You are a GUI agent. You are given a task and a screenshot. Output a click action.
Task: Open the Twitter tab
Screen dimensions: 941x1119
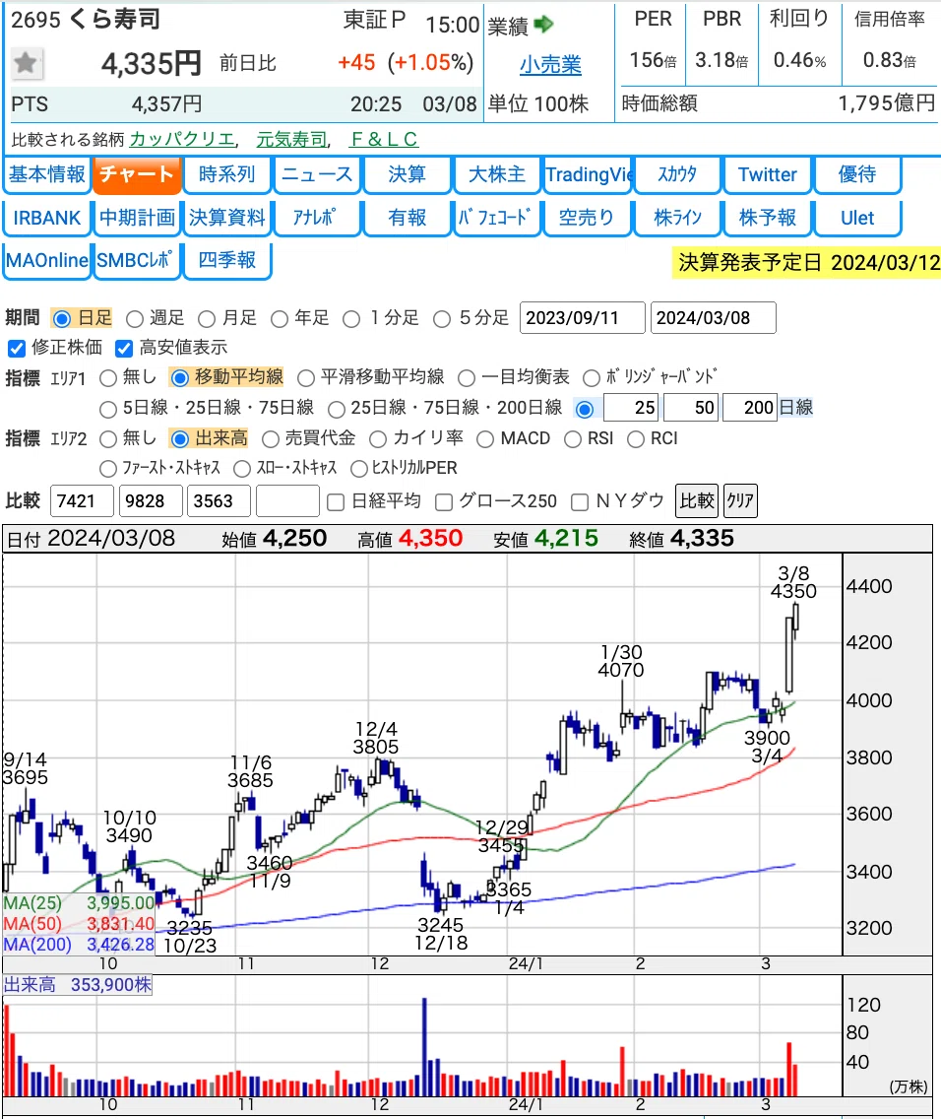[x=767, y=175]
